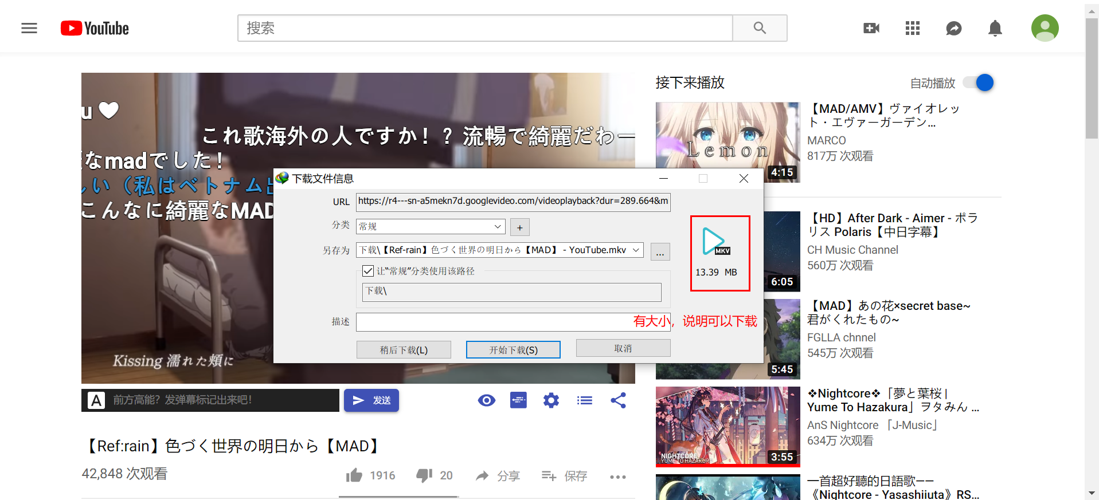Open the AnS Nightcore channel link
Screen dimensions: 1099x500
coord(872,425)
